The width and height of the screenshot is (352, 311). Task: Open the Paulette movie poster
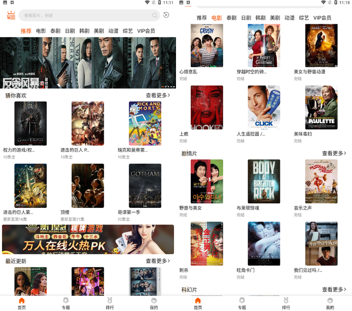(x=321, y=108)
